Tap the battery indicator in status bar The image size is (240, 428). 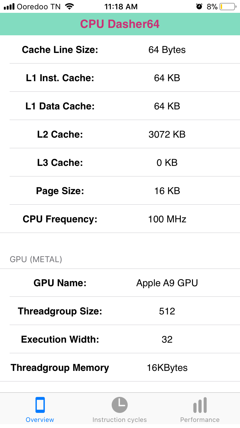pos(228,7)
